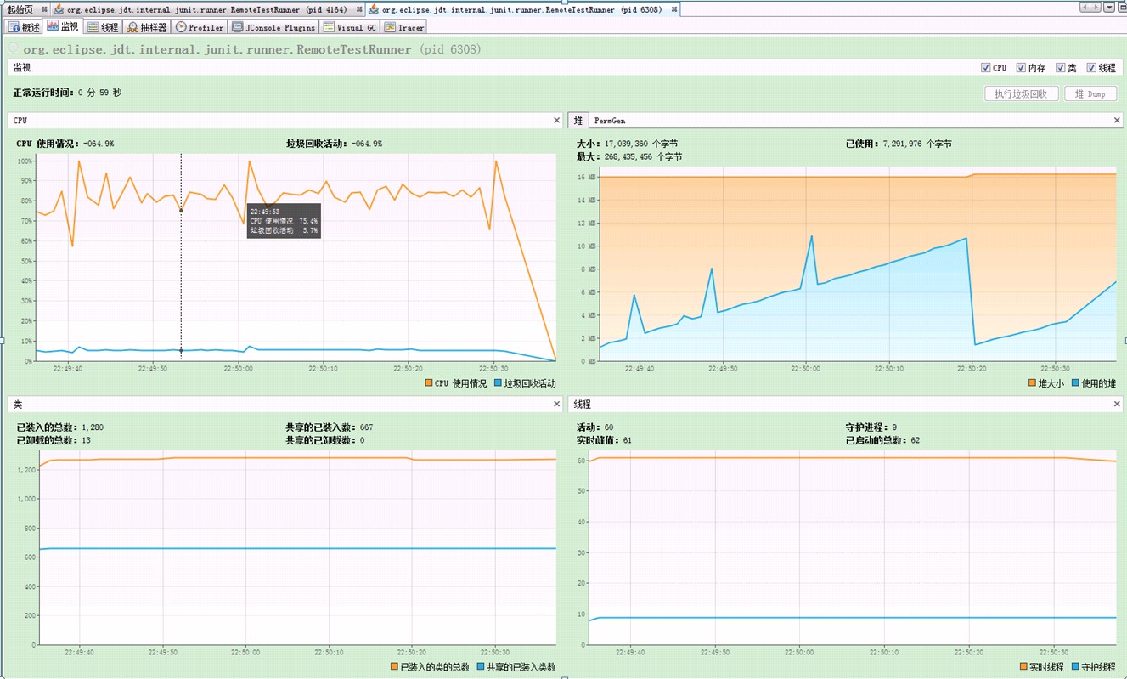The width and height of the screenshot is (1127, 679).
Task: Close the pid 4164 document tab
Action: [359, 9]
